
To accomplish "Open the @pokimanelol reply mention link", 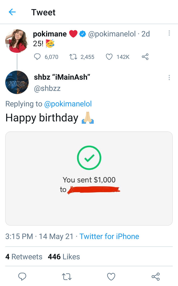I will (x=68, y=104).
